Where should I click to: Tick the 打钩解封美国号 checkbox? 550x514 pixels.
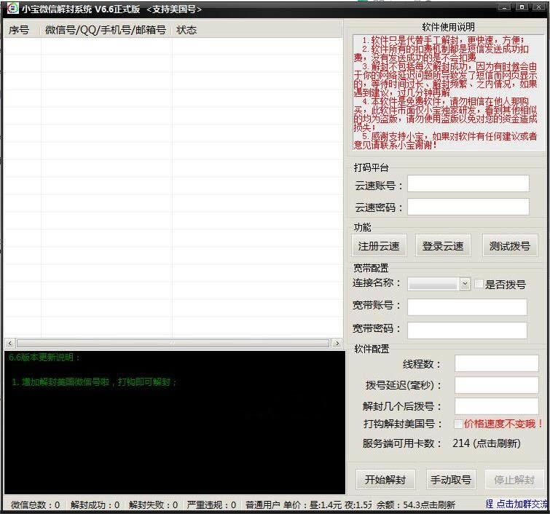(457, 424)
